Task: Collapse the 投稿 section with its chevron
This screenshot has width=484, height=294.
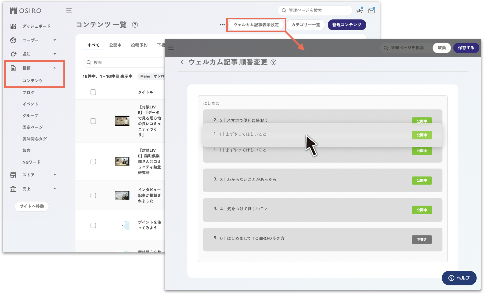Action: (x=55, y=68)
